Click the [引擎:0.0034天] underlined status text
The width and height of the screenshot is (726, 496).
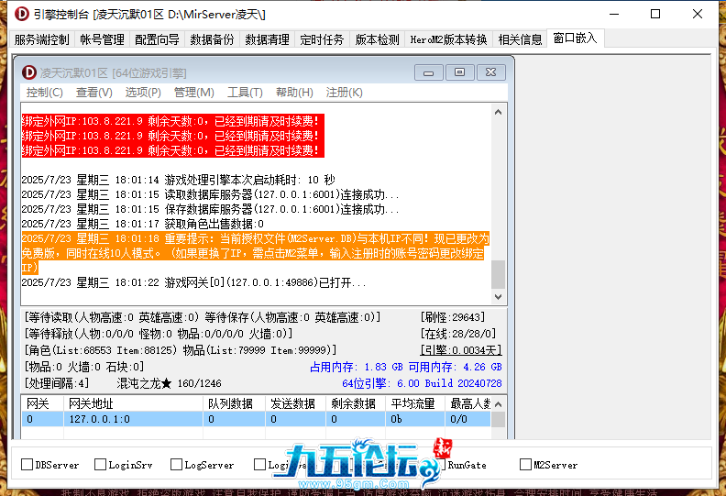point(461,350)
